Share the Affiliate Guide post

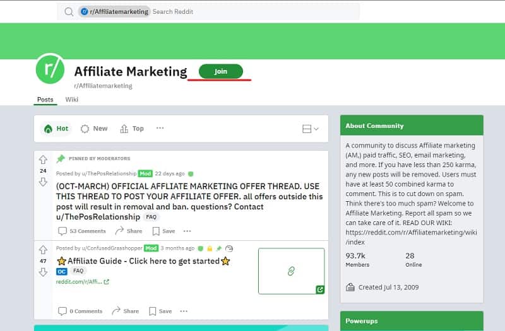pyautogui.click(x=126, y=311)
